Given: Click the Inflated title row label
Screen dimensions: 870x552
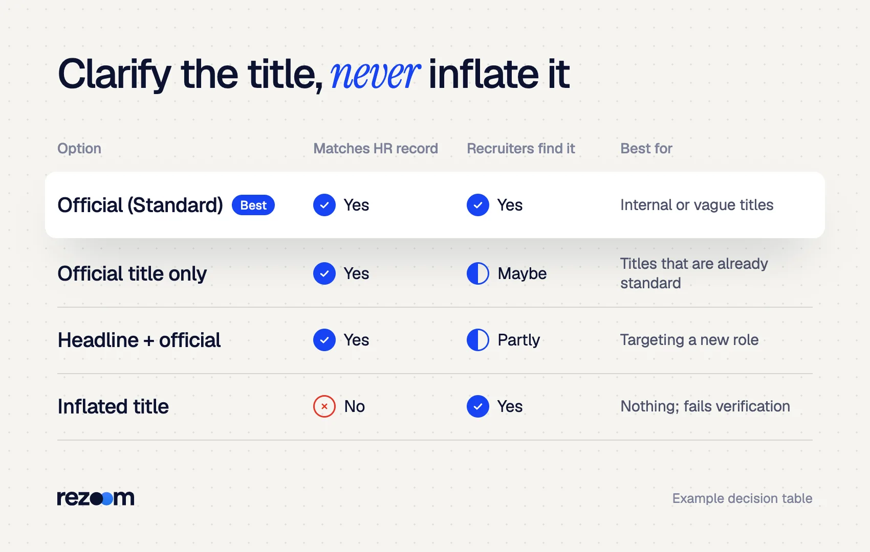Looking at the screenshot, I should [113, 406].
